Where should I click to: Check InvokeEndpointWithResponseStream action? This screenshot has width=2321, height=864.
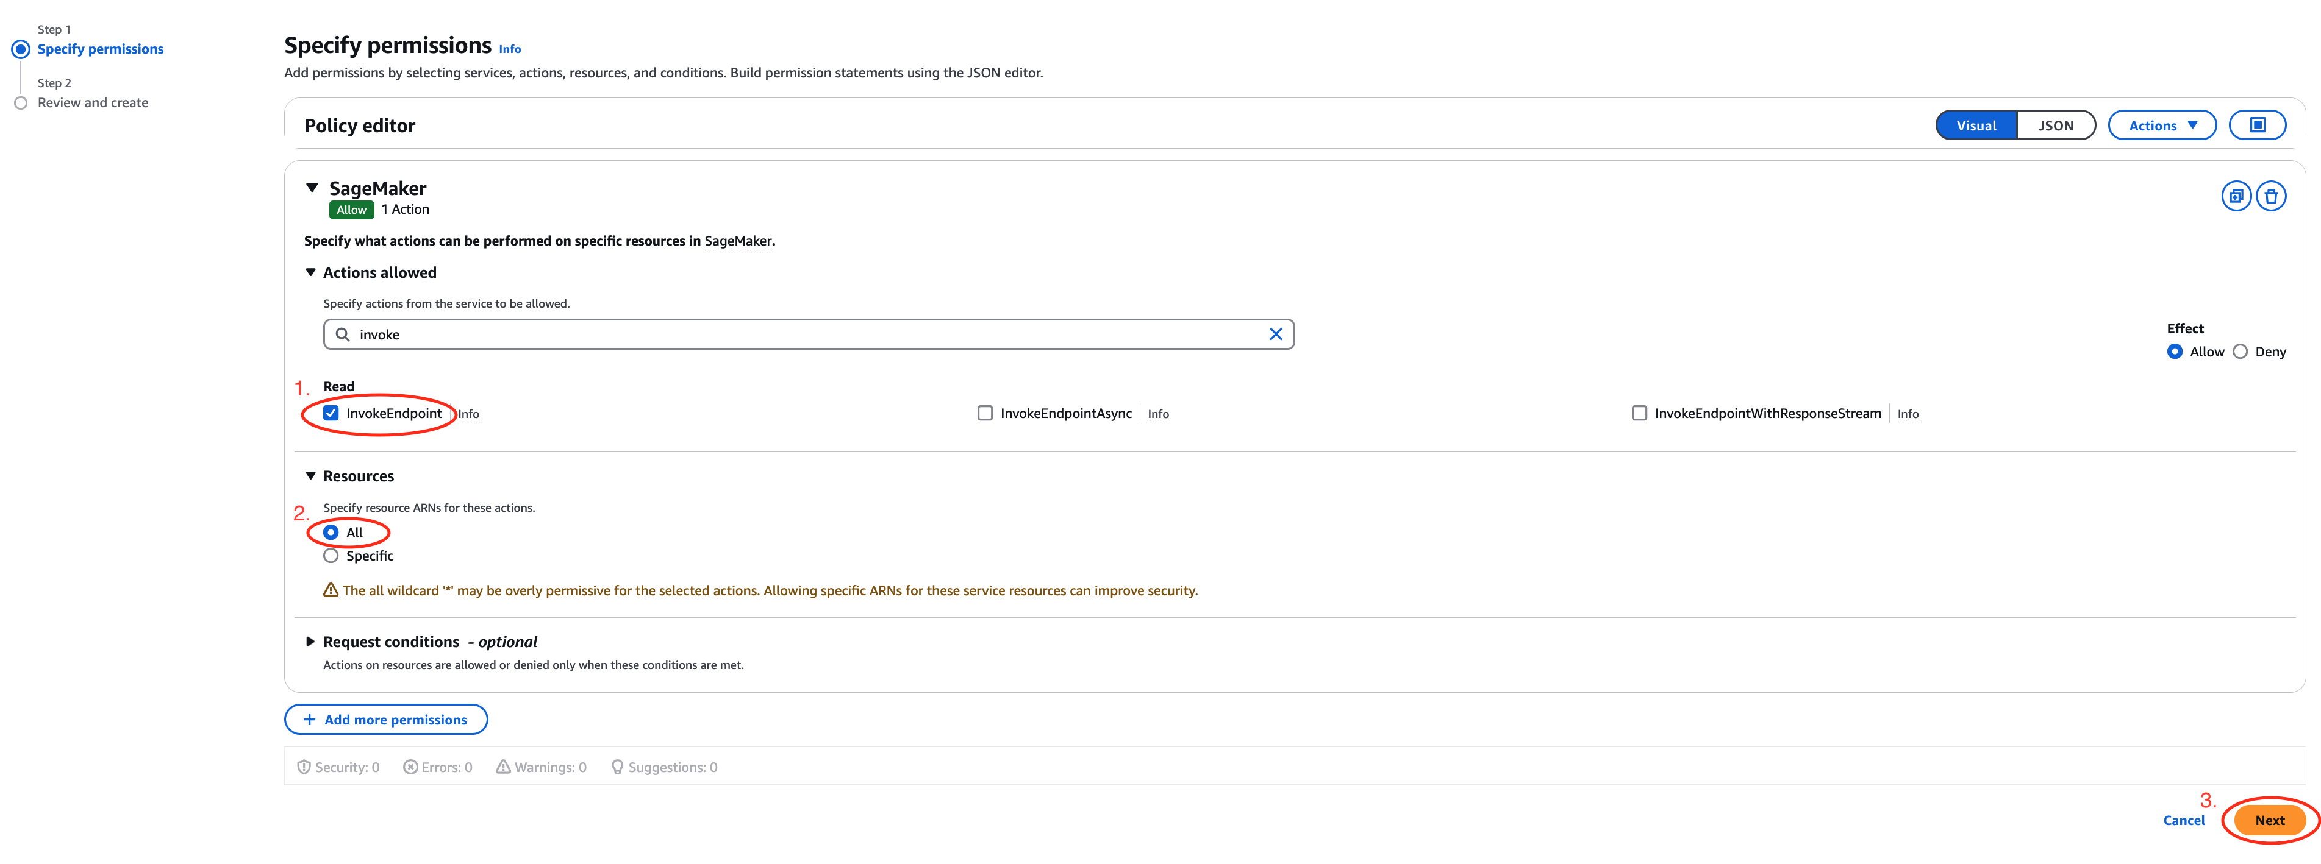tap(1639, 413)
